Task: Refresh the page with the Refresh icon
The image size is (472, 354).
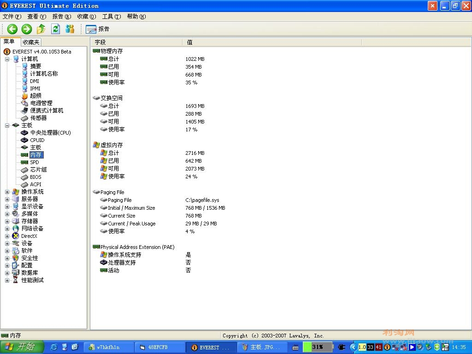Action: pos(56,29)
